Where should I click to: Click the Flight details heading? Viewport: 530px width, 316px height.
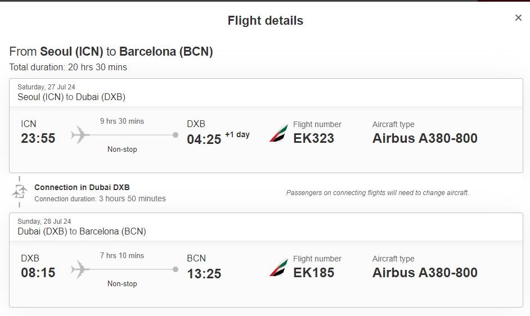point(266,21)
